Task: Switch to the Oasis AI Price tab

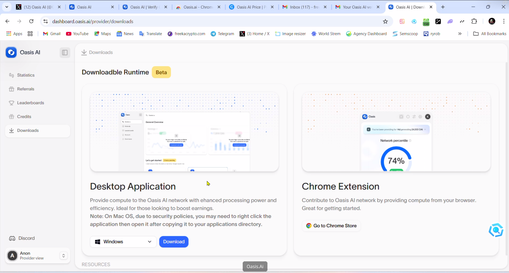Action: coord(252,7)
